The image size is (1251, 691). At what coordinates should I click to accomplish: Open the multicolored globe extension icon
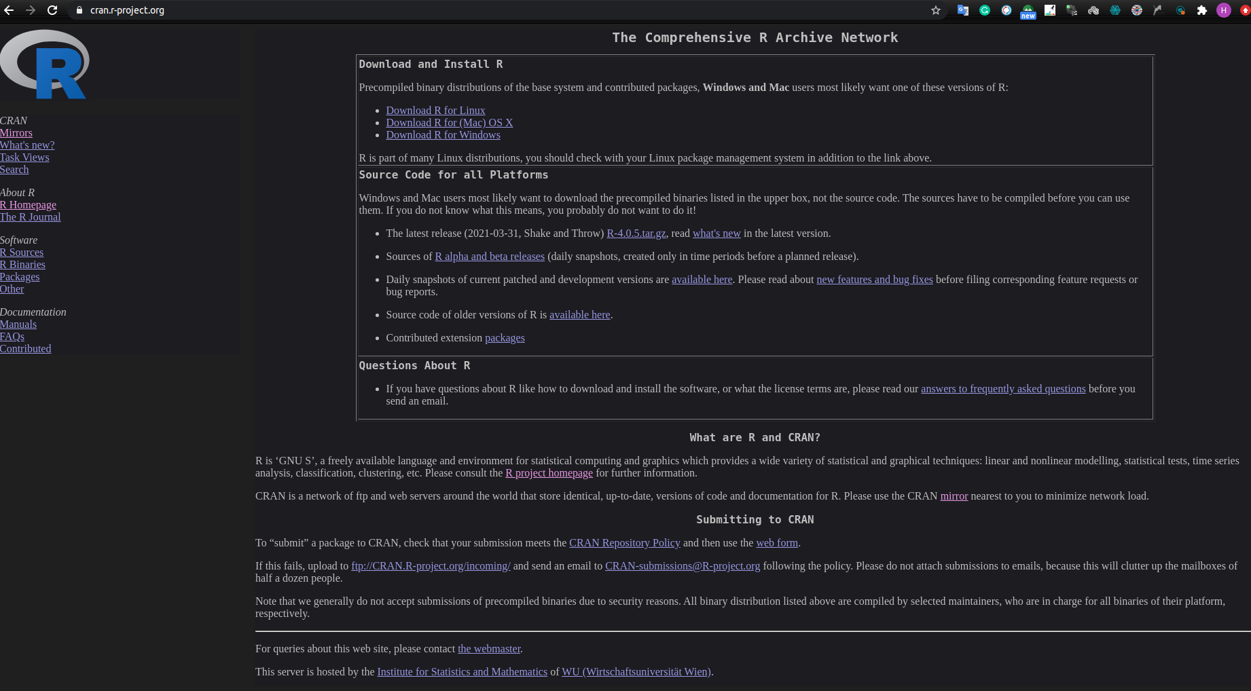pyautogui.click(x=1137, y=10)
